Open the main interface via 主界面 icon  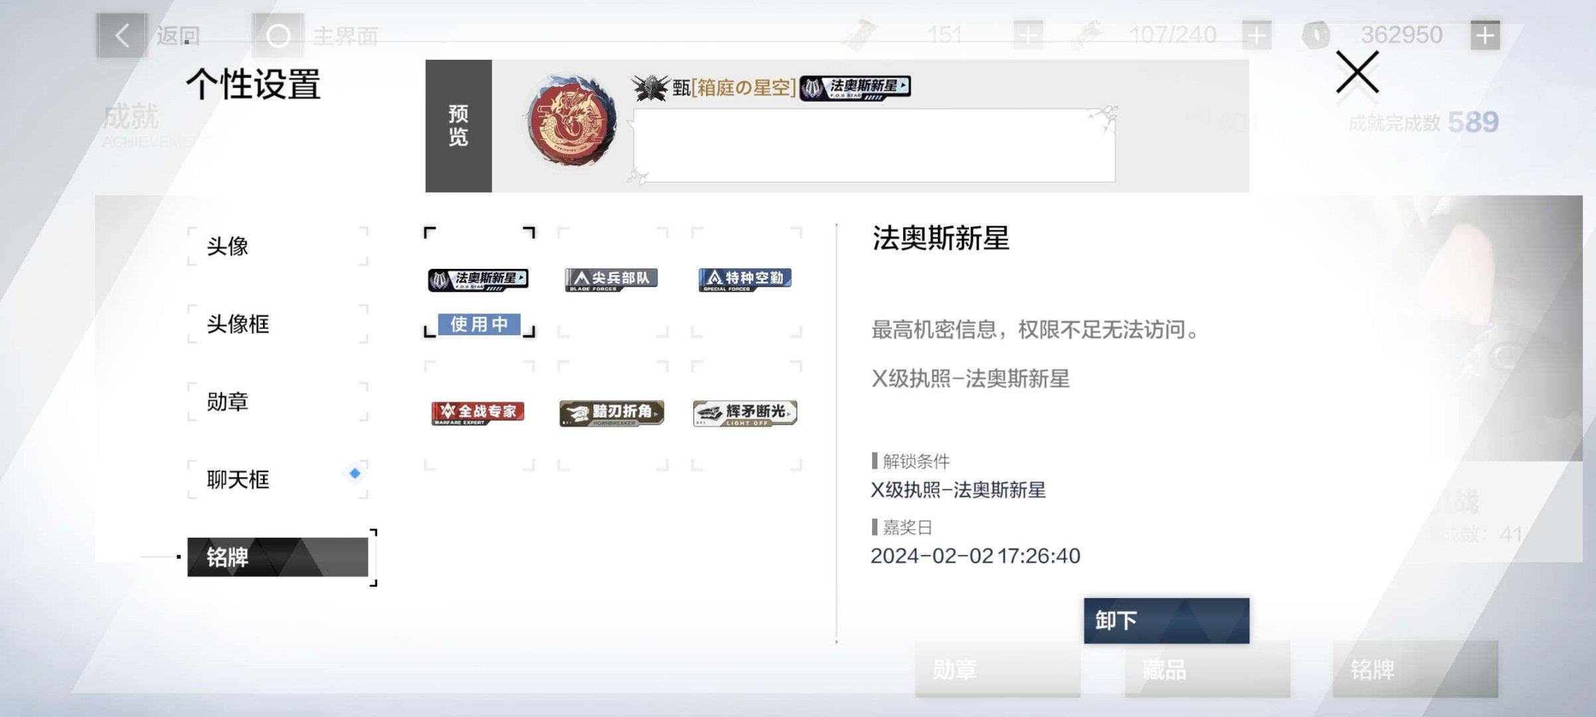[x=278, y=36]
